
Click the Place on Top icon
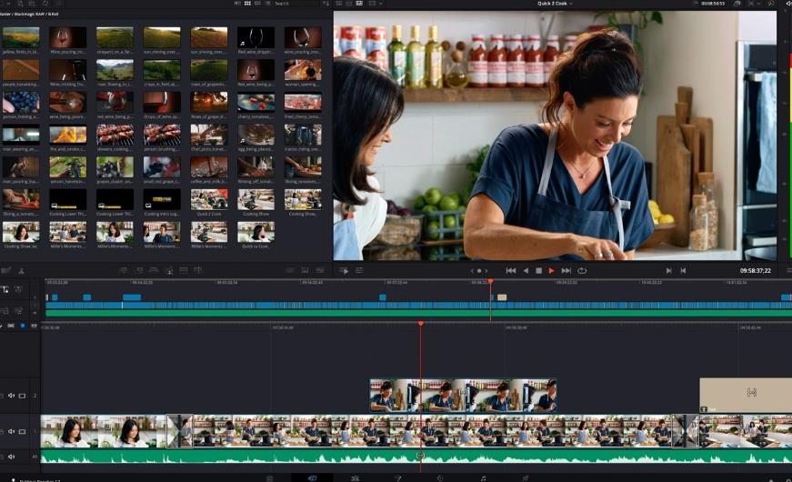(x=184, y=271)
